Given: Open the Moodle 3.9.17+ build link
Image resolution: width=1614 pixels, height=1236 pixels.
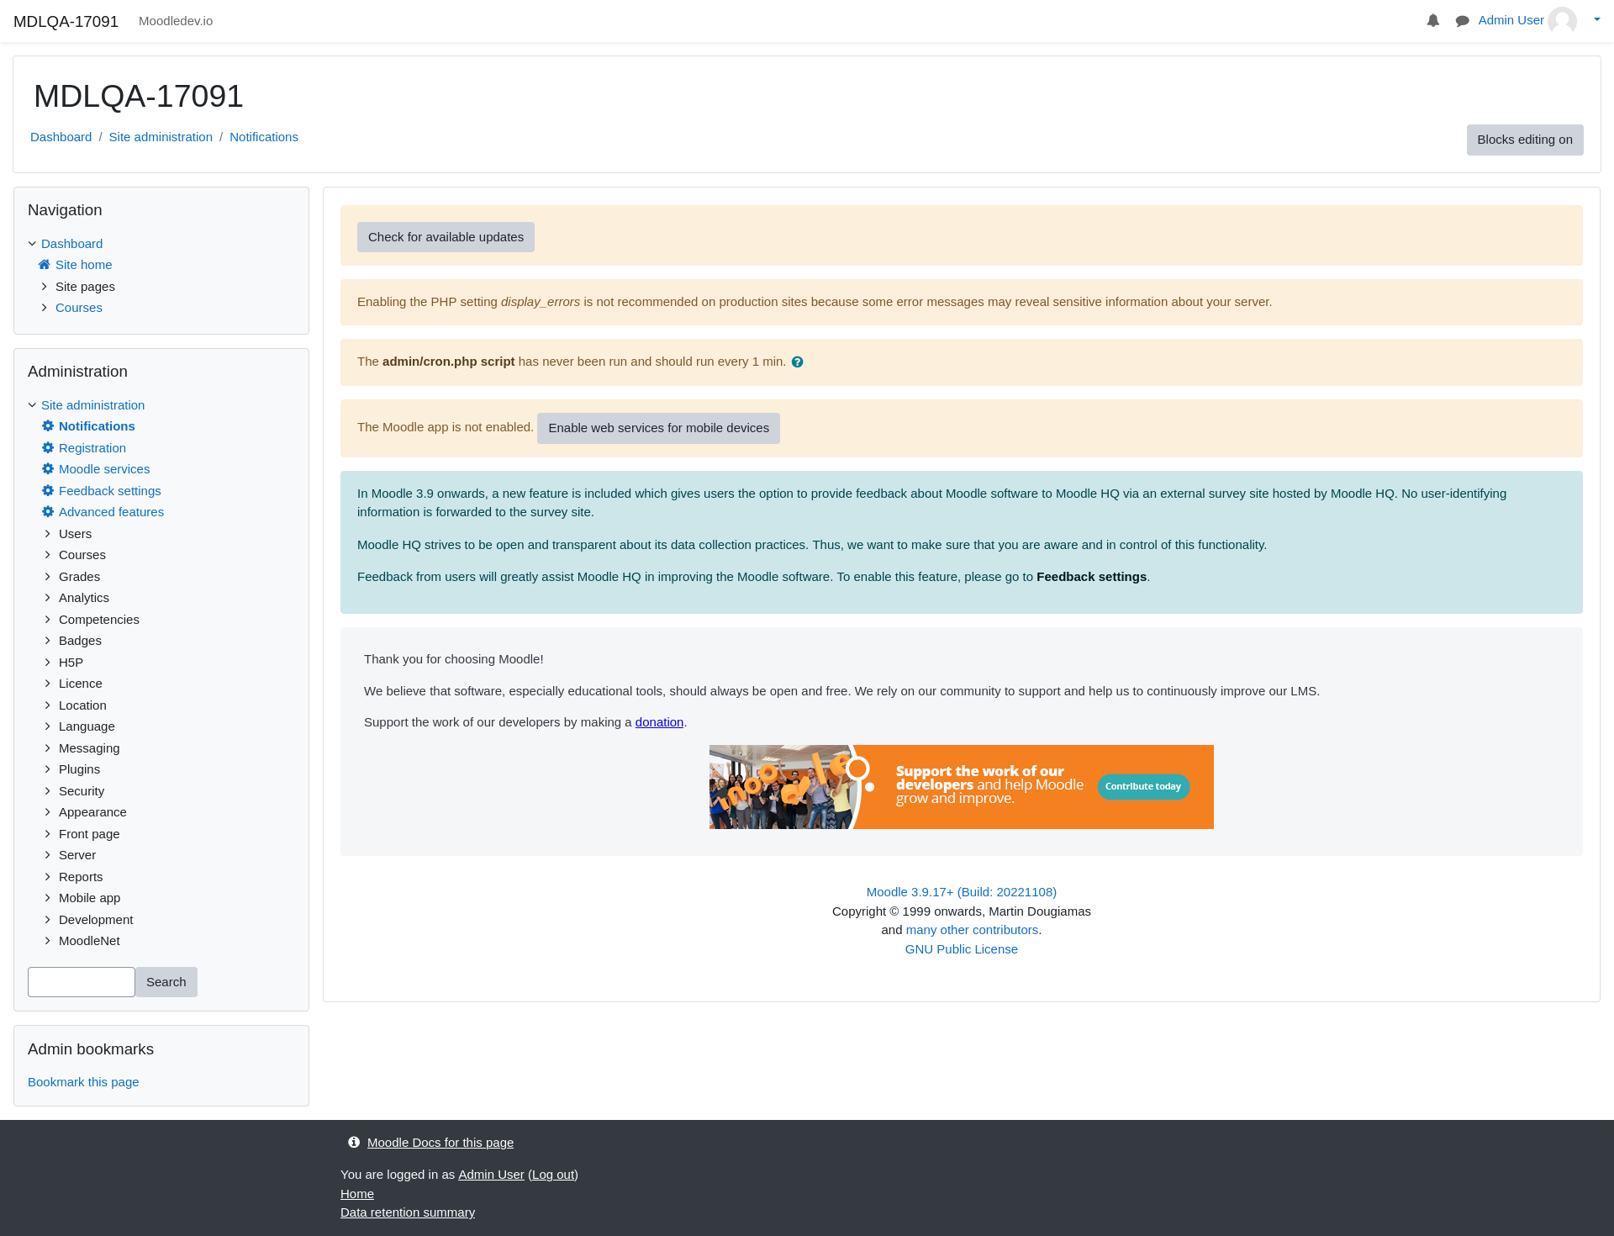Looking at the screenshot, I should 962,892.
